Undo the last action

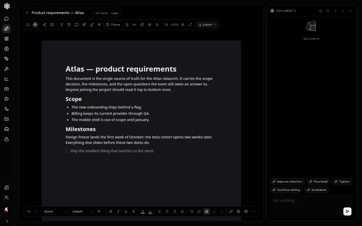pyautogui.click(x=29, y=211)
